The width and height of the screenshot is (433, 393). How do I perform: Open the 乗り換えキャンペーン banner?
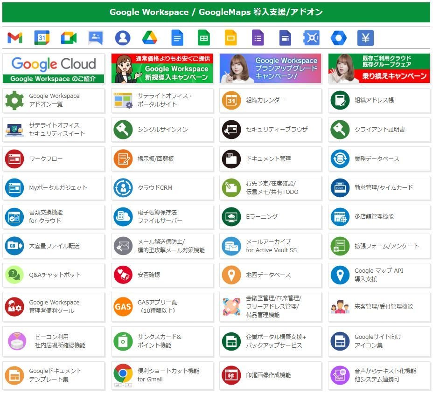click(x=379, y=68)
